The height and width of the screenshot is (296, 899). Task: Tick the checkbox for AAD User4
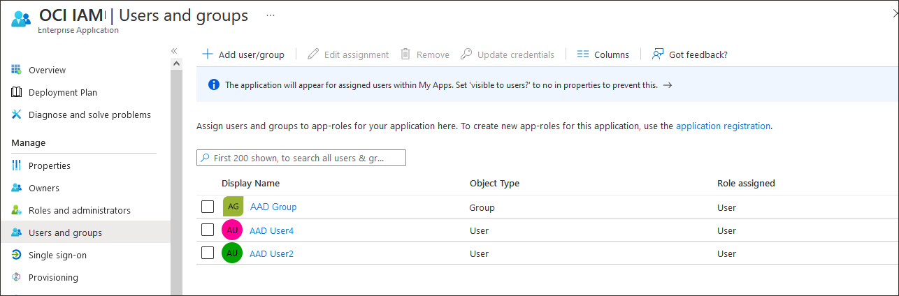pos(208,230)
